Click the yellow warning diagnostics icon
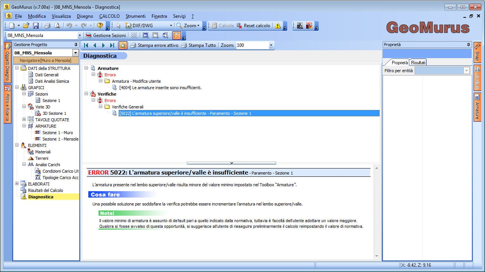This screenshot has height=272, width=485. [278, 26]
